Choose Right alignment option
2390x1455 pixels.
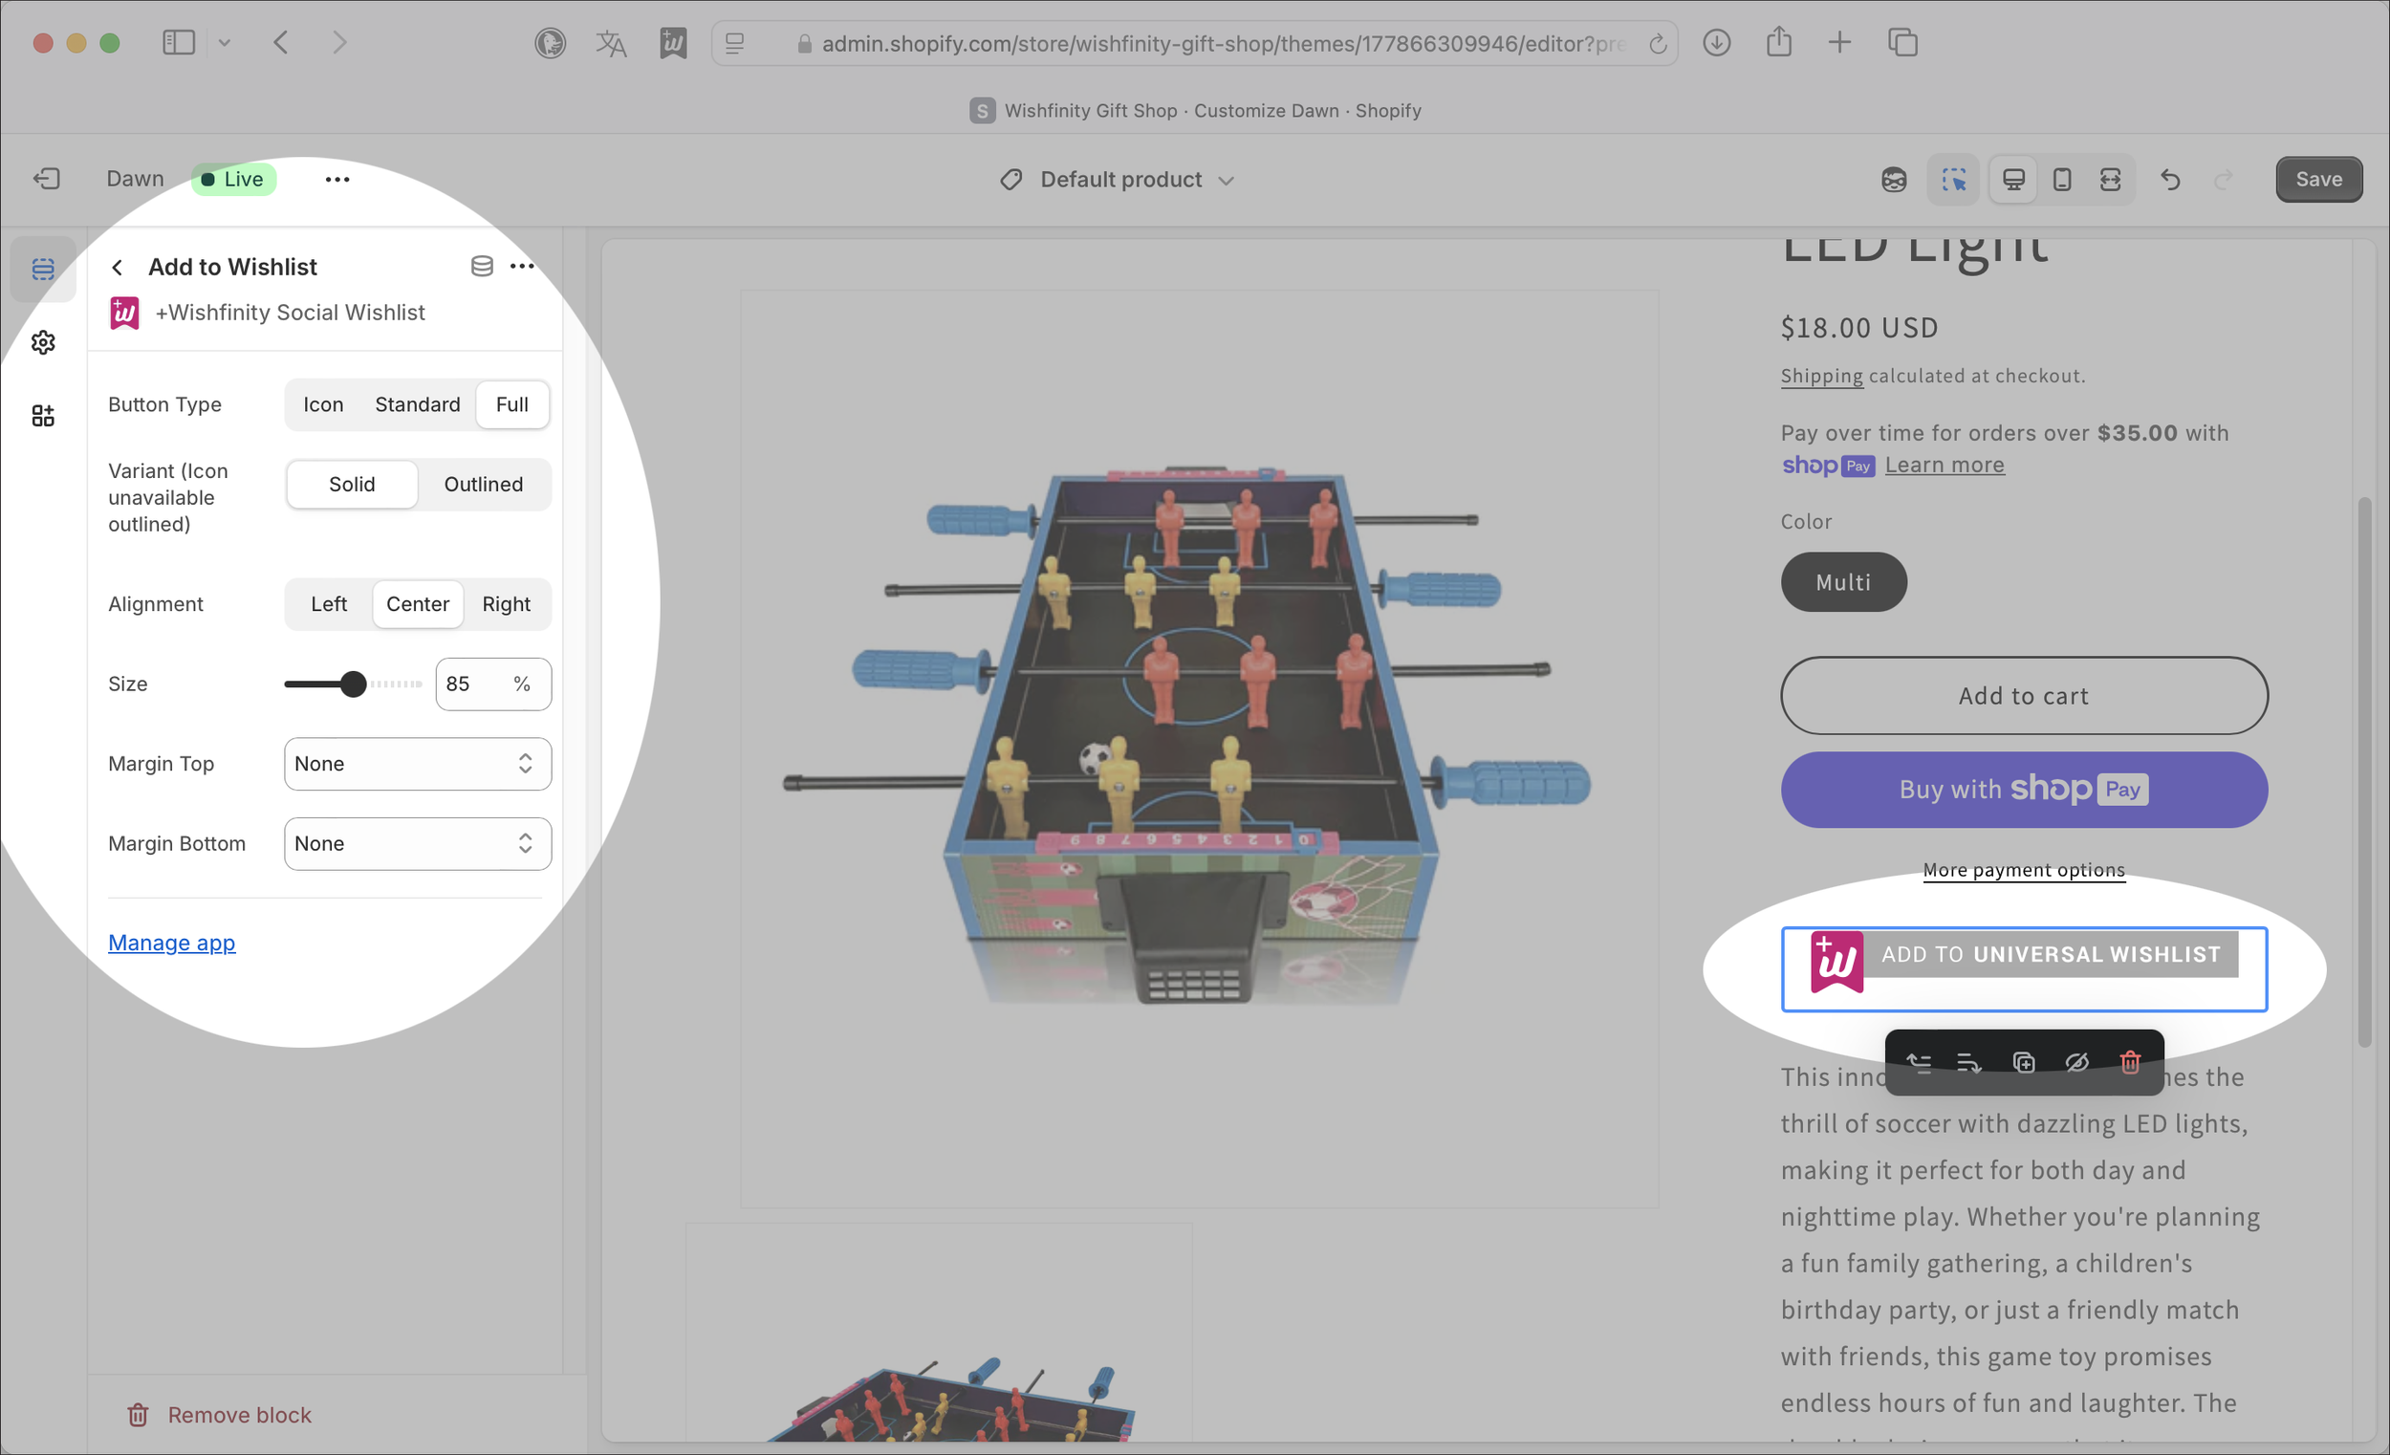coord(507,604)
